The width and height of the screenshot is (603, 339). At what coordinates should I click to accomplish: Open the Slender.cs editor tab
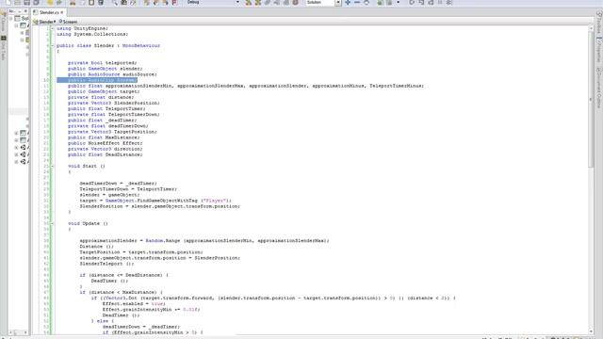click(x=48, y=12)
